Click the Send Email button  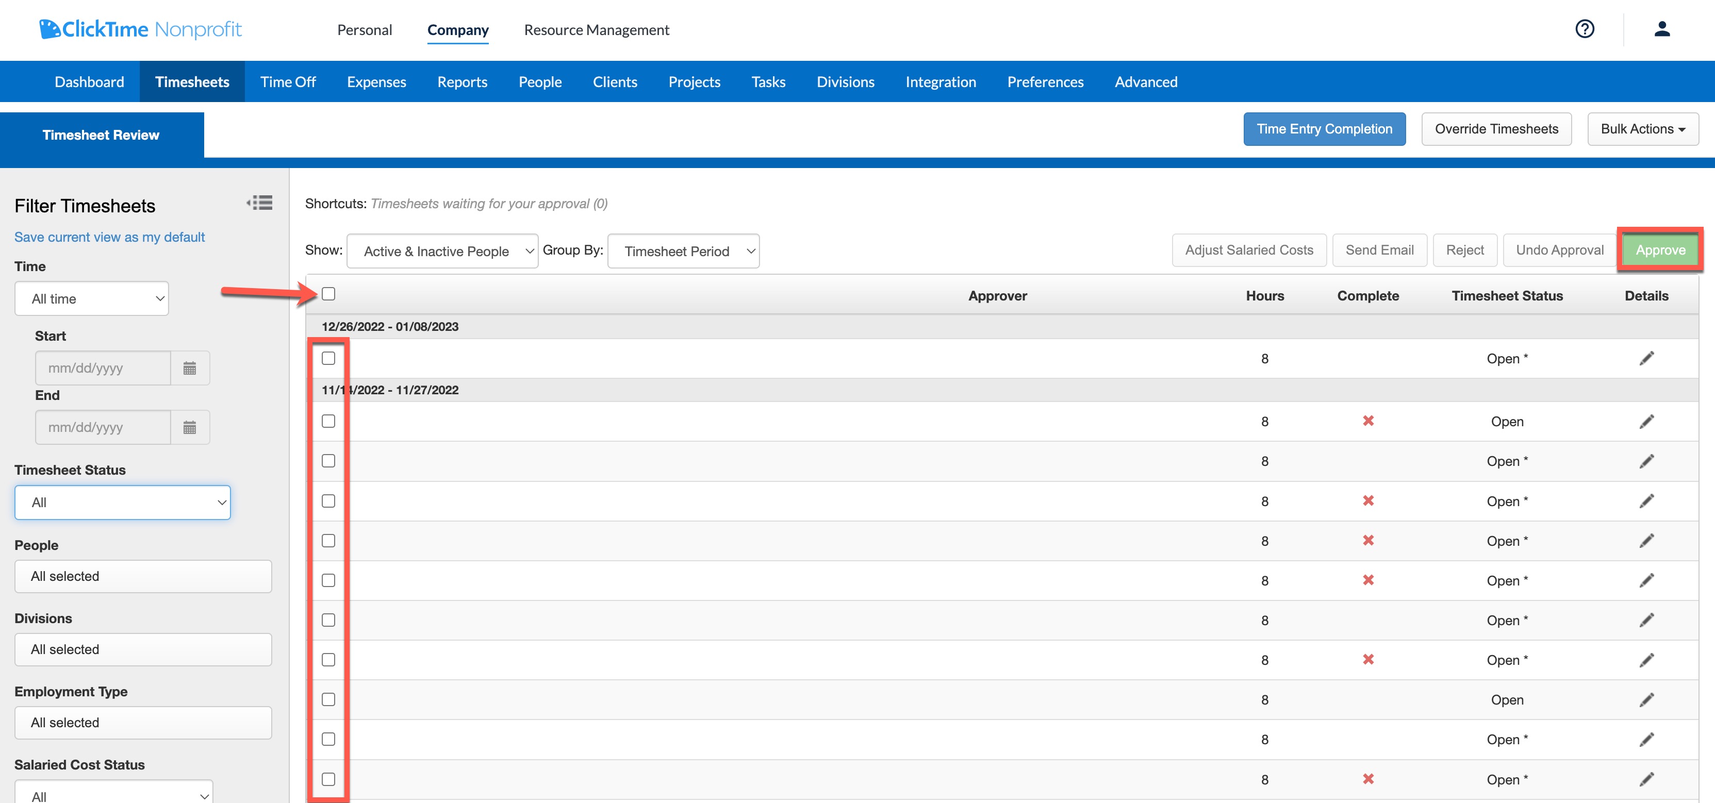click(x=1379, y=250)
